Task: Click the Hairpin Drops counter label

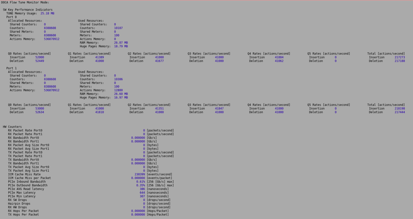Action: pyautogui.click(x=19, y=204)
